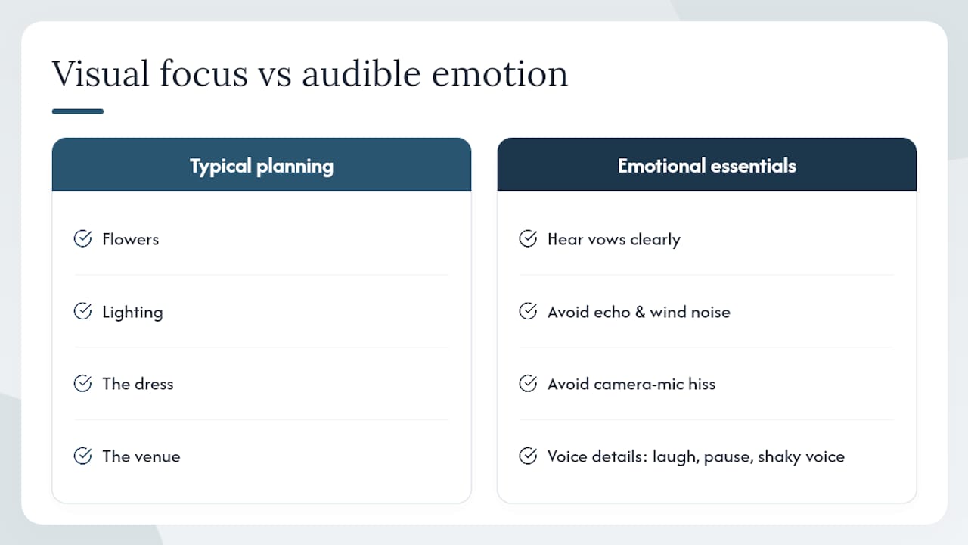Image resolution: width=968 pixels, height=545 pixels.
Task: Click the slide title Visual focus vs audible emotion
Action: (310, 74)
